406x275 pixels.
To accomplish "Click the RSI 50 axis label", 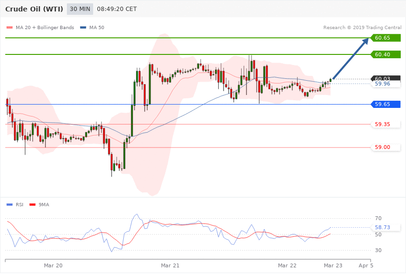I will pos(378,234).
